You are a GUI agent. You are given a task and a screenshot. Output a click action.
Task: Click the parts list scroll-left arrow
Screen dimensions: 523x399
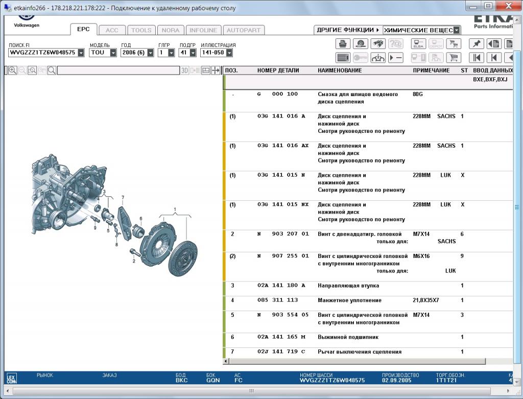pyautogui.click(x=226, y=361)
